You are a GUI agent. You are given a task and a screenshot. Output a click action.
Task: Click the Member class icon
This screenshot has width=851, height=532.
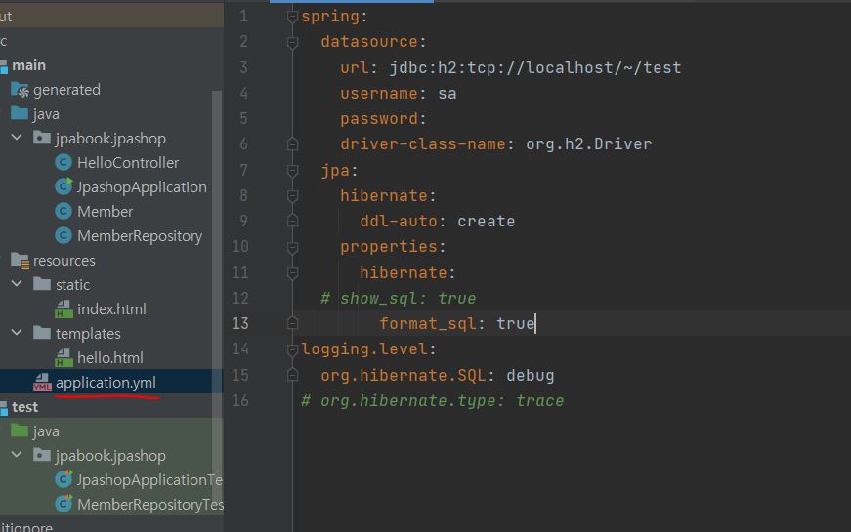64,212
